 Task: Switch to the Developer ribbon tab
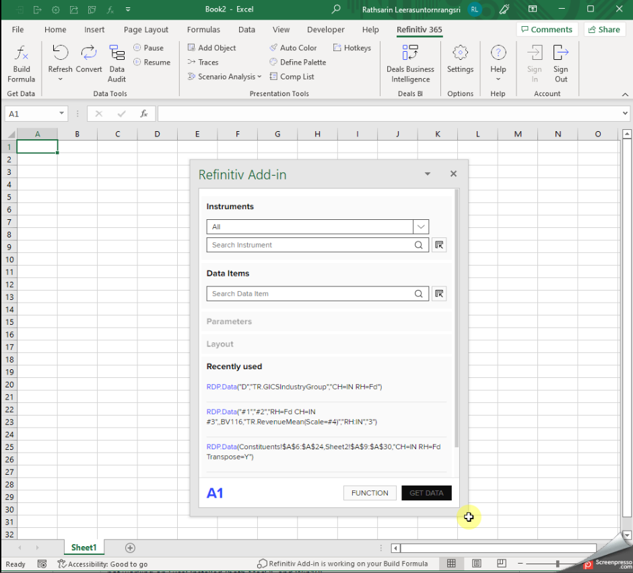pyautogui.click(x=325, y=30)
